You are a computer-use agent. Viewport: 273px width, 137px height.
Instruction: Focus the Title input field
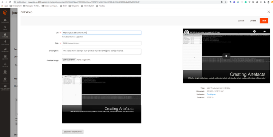coord(102,43)
